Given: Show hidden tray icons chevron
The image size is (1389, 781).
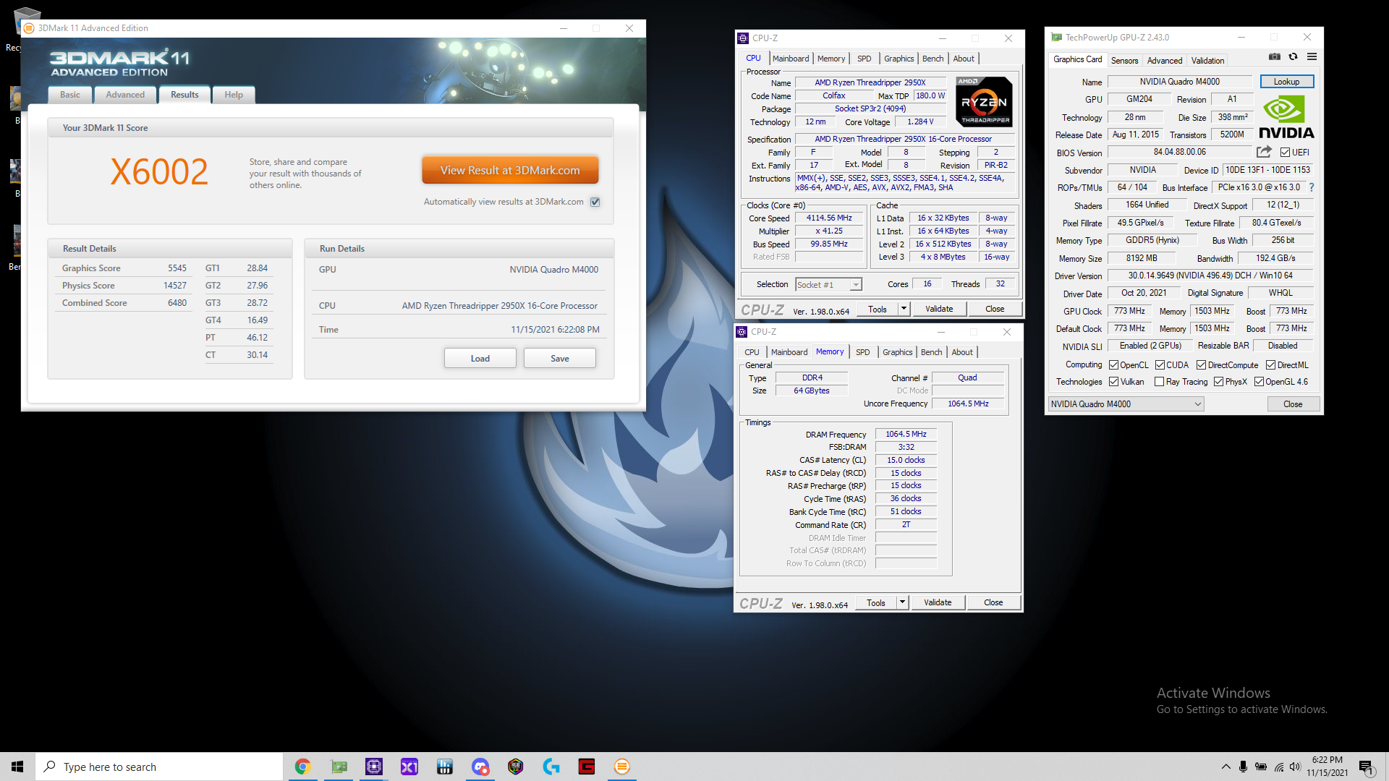Looking at the screenshot, I should tap(1226, 767).
